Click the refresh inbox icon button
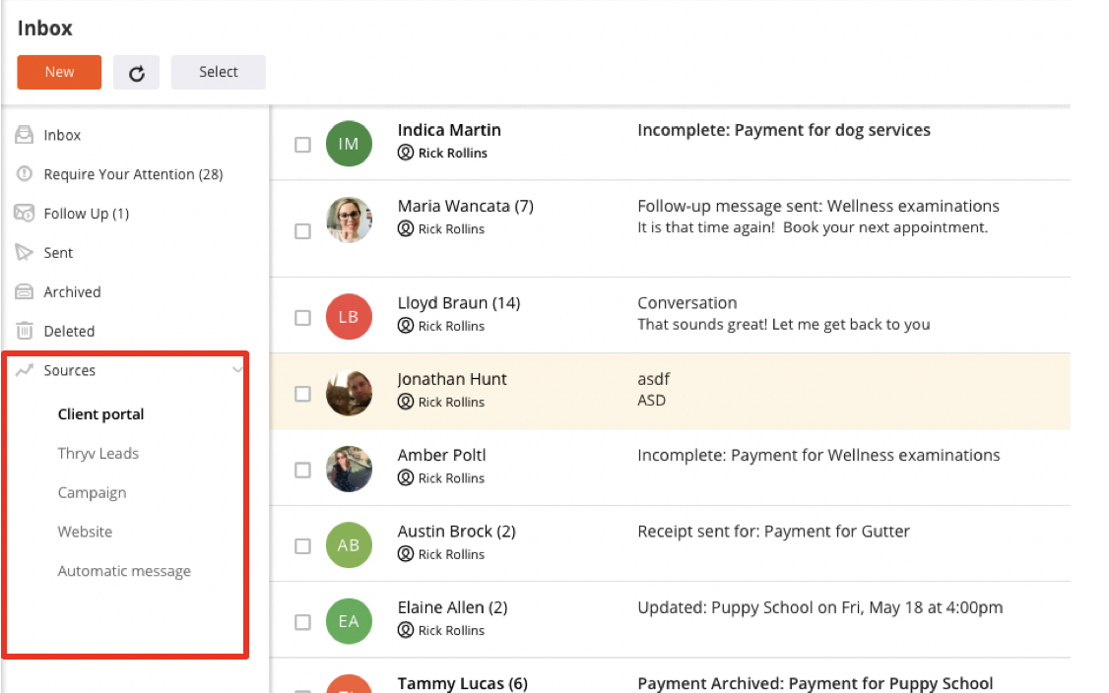The width and height of the screenshot is (1109, 693). tap(137, 72)
